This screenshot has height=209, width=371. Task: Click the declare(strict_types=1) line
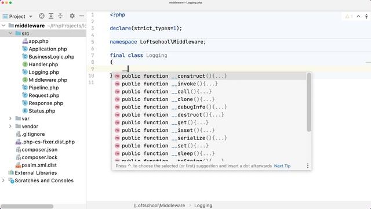(146, 28)
